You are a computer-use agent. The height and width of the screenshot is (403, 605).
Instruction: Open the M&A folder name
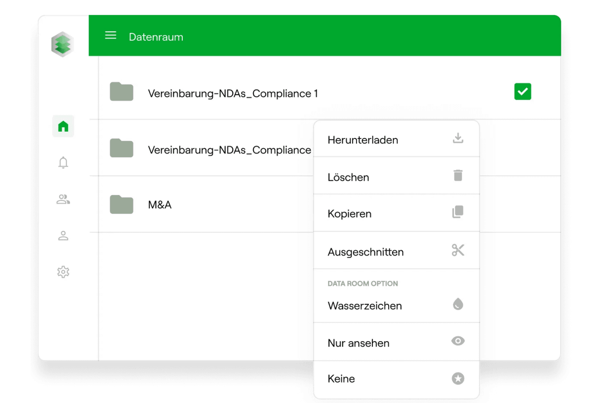[x=160, y=204]
